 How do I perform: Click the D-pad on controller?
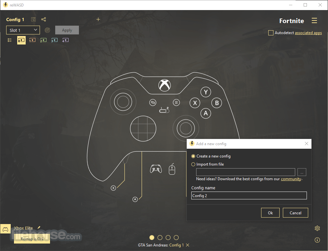click(x=143, y=129)
